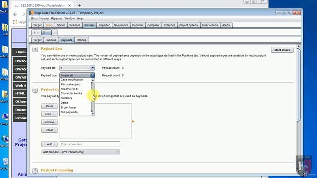Collapse the Payload type dropdown arrow

point(93,75)
